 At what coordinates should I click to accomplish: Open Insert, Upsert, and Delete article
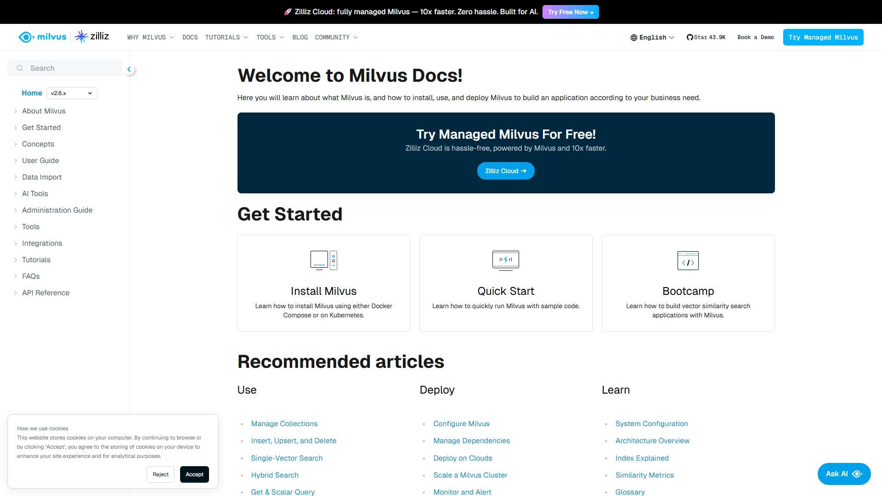click(294, 441)
